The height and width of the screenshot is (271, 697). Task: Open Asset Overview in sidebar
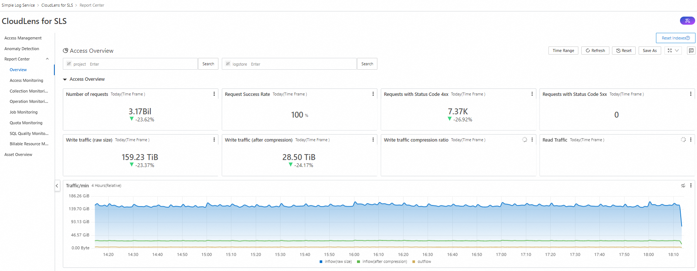(18, 154)
